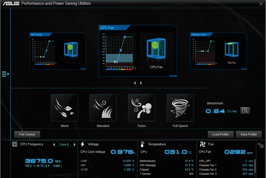Open monitor settings gear icon

point(261,145)
